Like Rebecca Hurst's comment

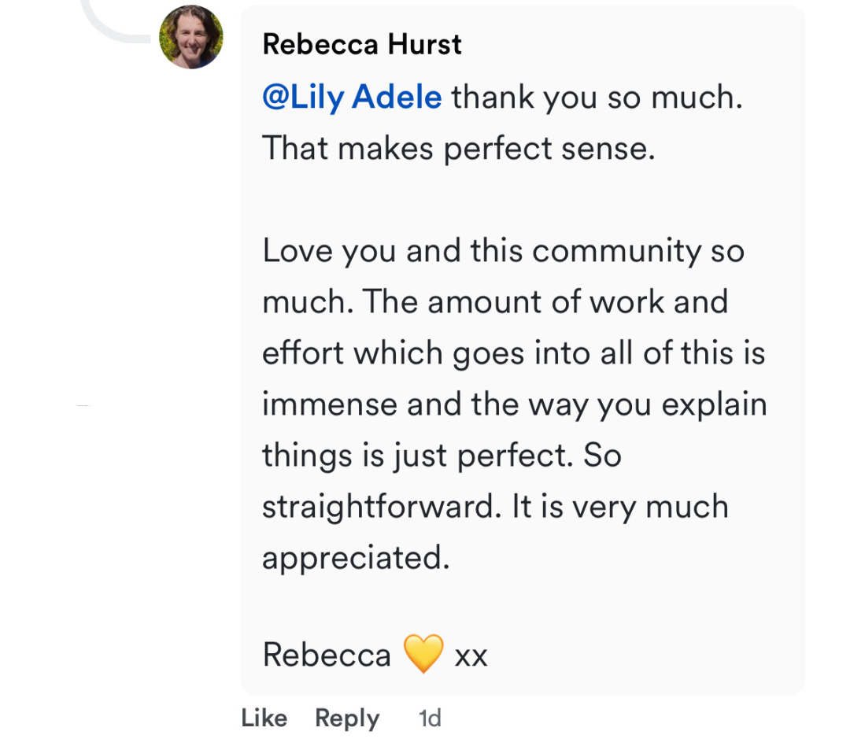click(264, 718)
